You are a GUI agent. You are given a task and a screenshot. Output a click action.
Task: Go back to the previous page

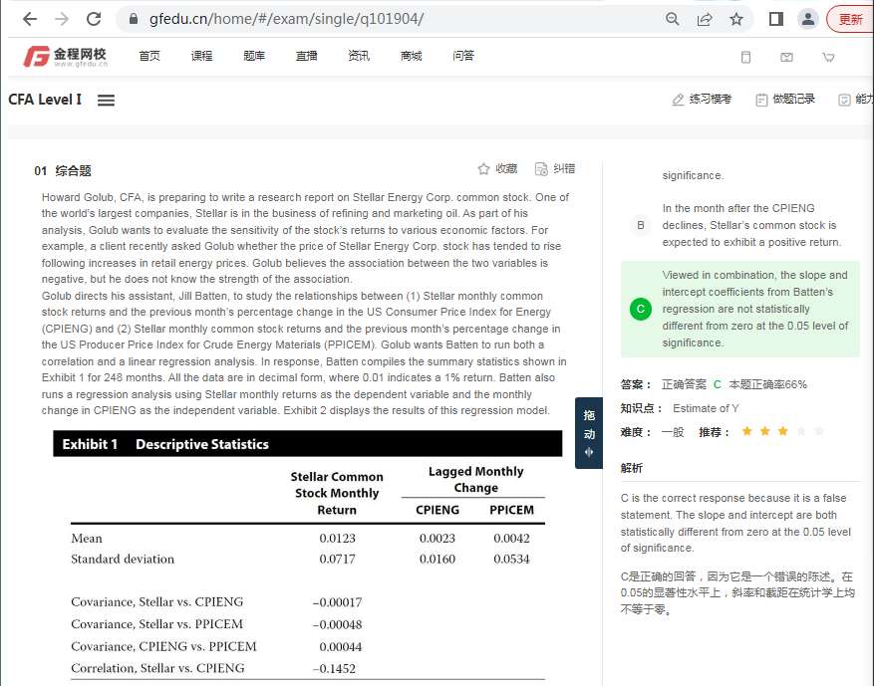(x=30, y=20)
